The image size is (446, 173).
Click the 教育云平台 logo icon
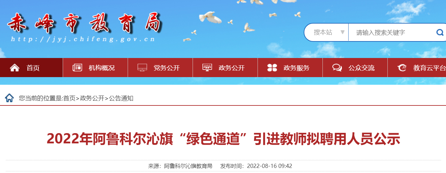[x=402, y=68]
